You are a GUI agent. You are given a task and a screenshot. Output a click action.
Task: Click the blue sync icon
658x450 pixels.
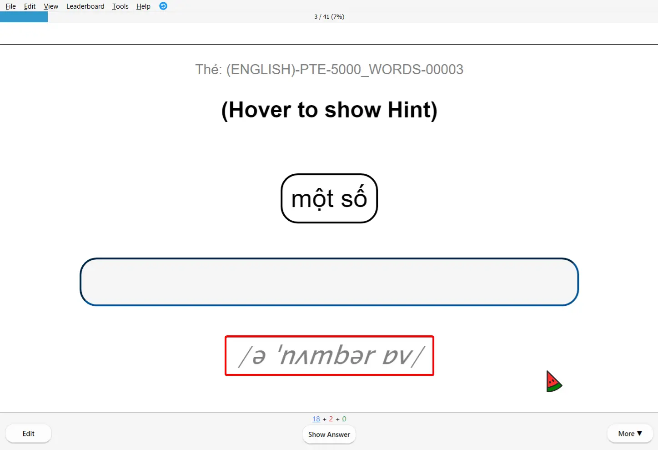coord(163,6)
